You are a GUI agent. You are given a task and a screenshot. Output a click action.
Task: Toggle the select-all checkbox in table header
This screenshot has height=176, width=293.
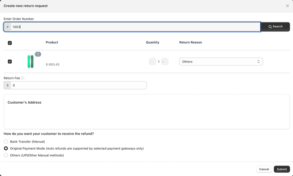coord(10,43)
